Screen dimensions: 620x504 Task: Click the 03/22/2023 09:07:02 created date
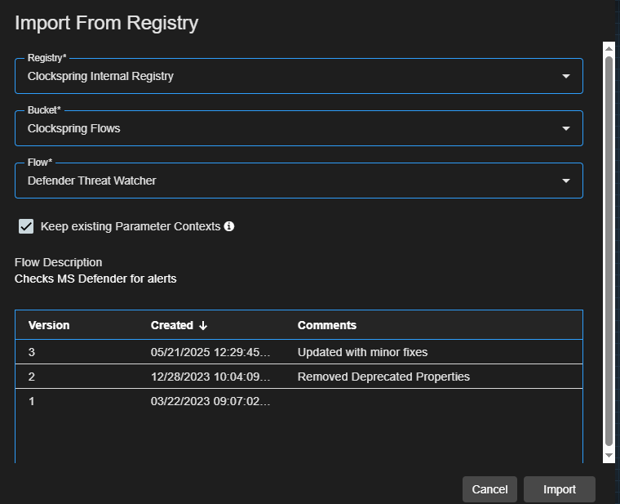(x=210, y=401)
